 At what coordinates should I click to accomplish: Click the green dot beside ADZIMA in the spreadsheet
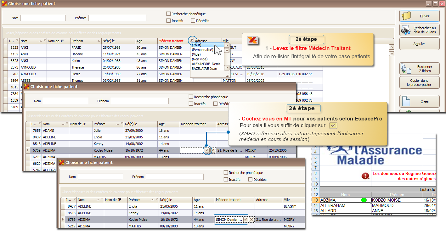tap(364, 200)
